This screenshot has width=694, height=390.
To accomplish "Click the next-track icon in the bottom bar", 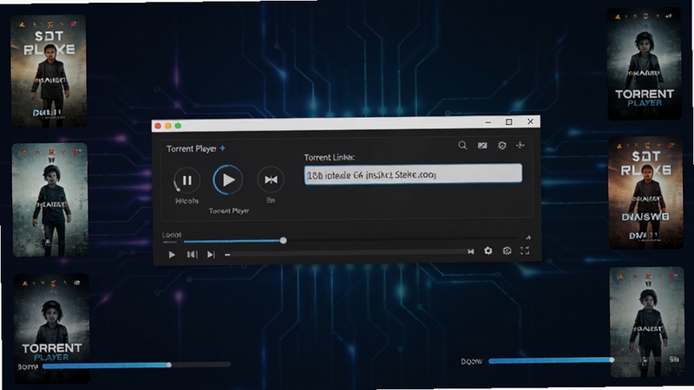I will click(211, 254).
